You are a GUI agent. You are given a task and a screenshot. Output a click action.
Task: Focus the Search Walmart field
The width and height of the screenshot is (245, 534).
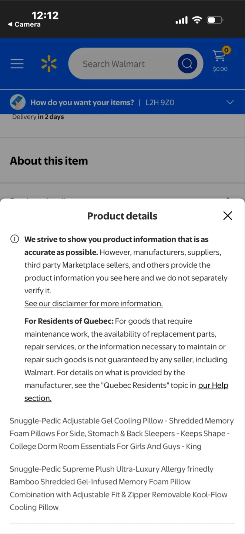click(x=126, y=64)
